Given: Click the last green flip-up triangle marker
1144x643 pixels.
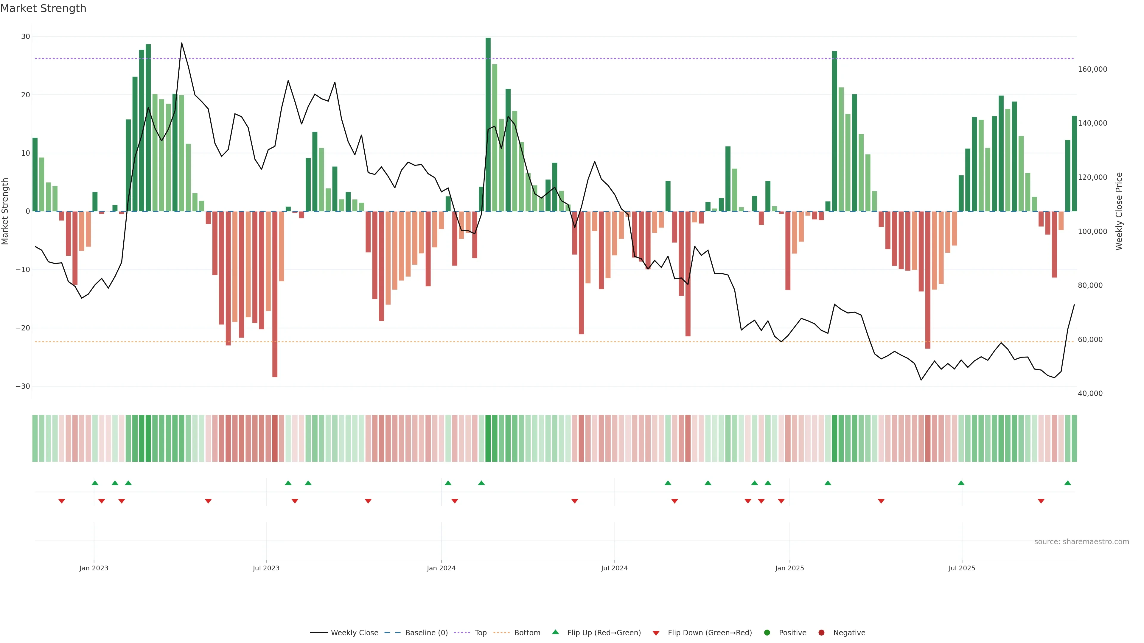Looking at the screenshot, I should pyautogui.click(x=1068, y=483).
